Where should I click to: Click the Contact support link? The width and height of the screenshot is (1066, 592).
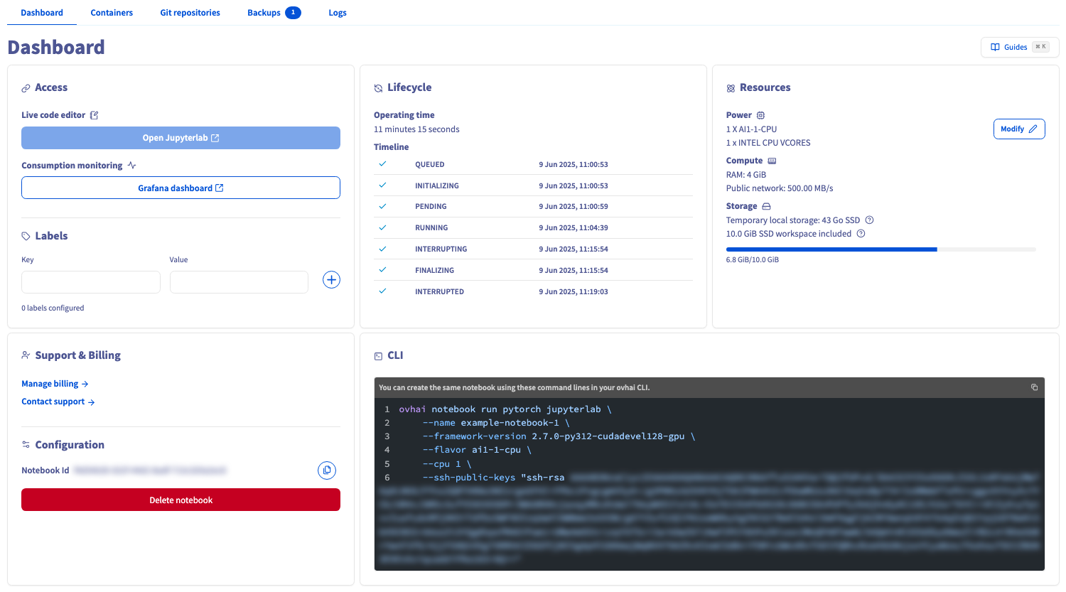[58, 402]
